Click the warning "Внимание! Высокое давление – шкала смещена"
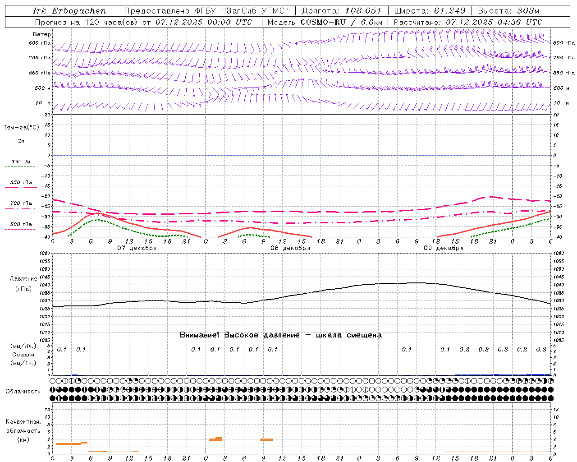The image size is (577, 462). tap(281, 335)
